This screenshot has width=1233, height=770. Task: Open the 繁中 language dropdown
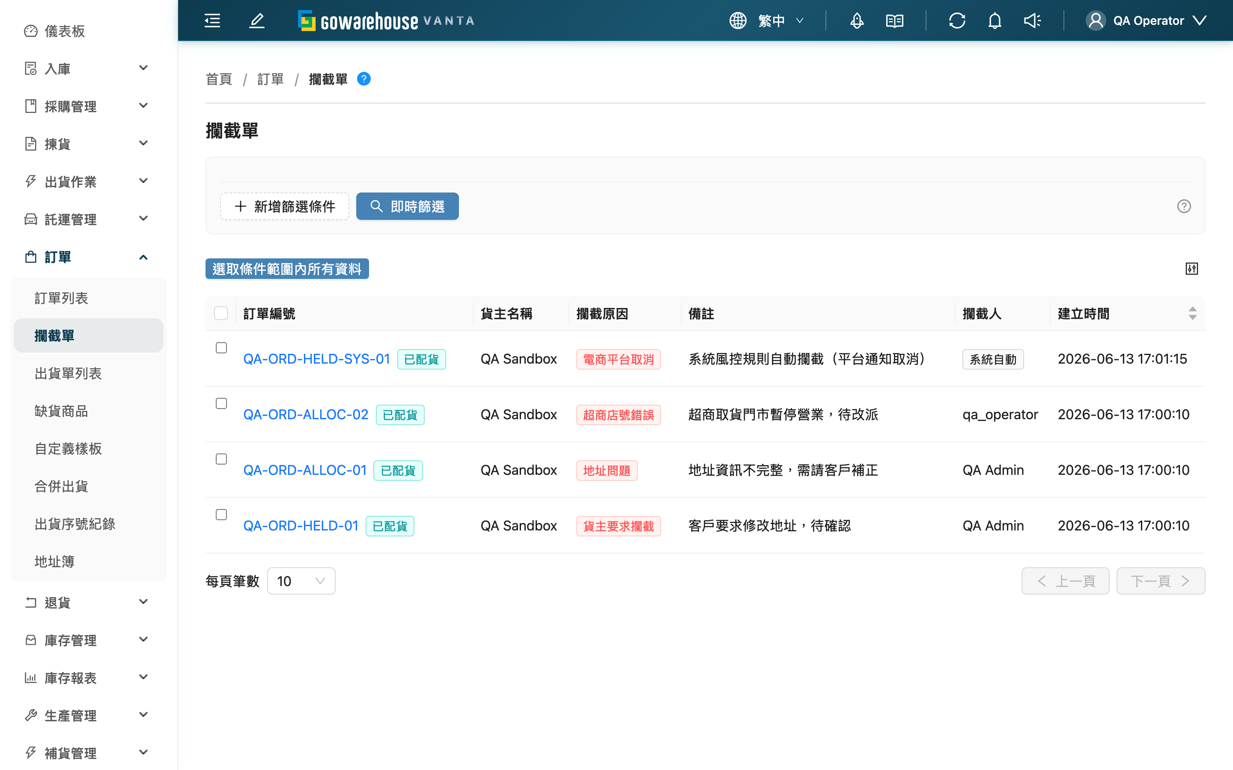tap(781, 21)
